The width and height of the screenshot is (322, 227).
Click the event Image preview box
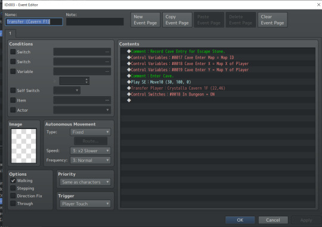click(24, 146)
